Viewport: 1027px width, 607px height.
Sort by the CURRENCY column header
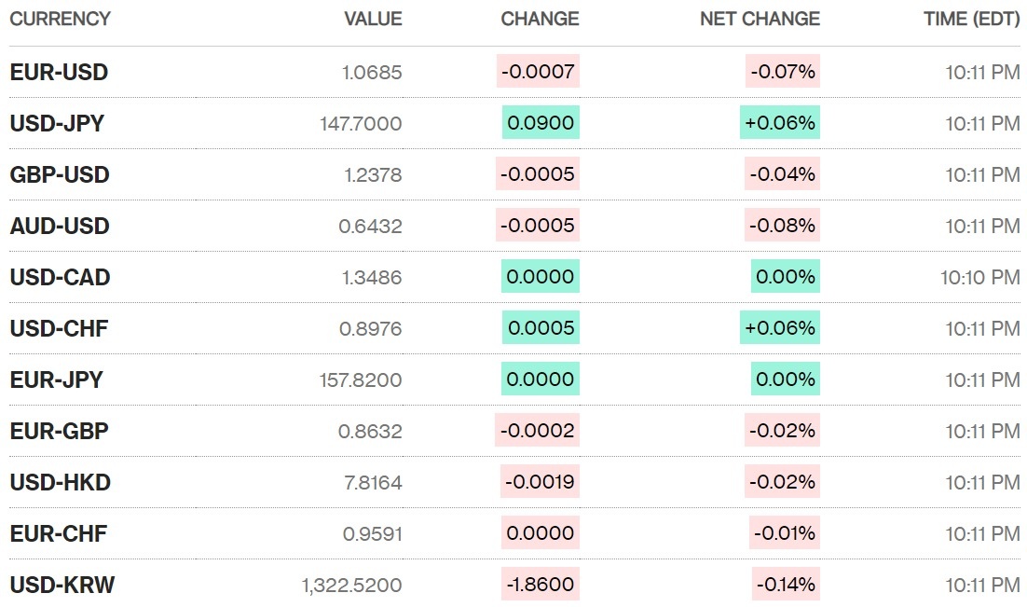coord(60,19)
